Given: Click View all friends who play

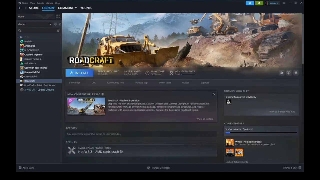Looking at the screenshot, I should 282,112.
